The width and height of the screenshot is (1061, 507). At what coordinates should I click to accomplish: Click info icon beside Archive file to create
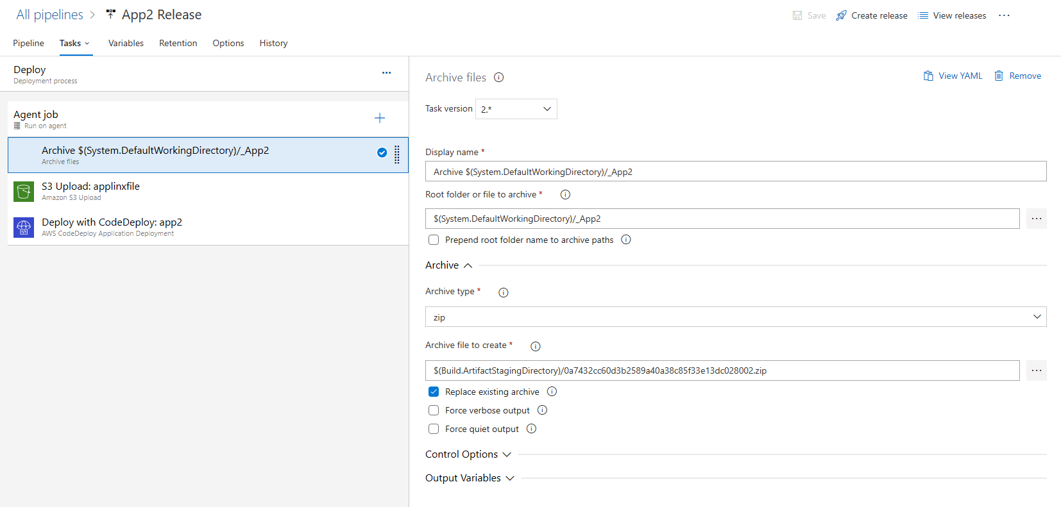tap(536, 346)
